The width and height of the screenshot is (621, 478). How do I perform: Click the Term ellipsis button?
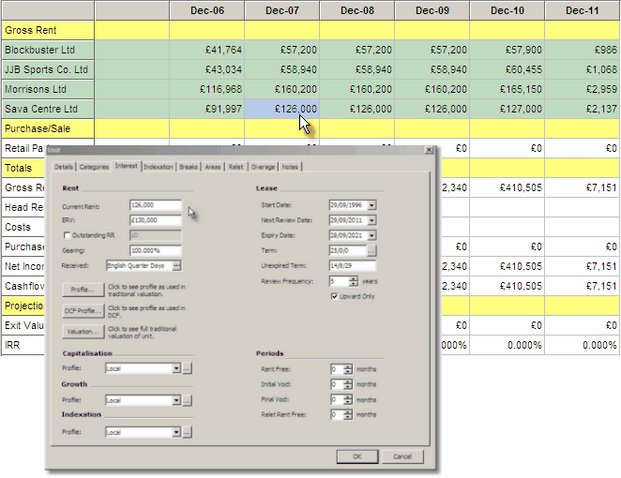tap(371, 250)
